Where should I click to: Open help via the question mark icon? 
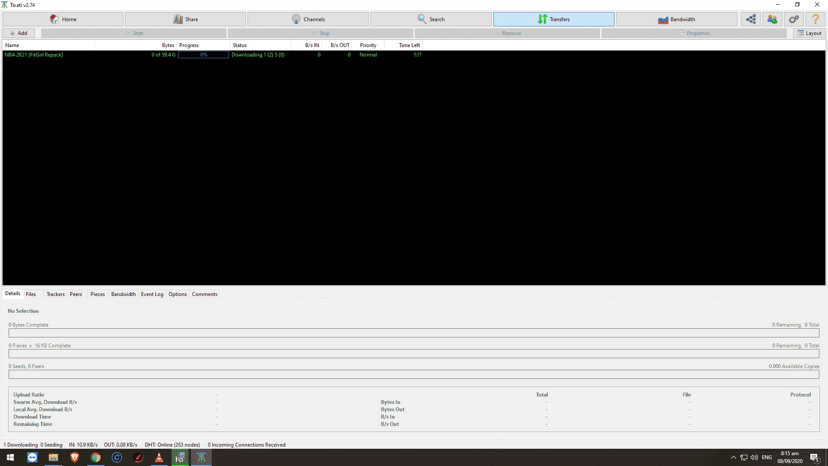click(815, 19)
